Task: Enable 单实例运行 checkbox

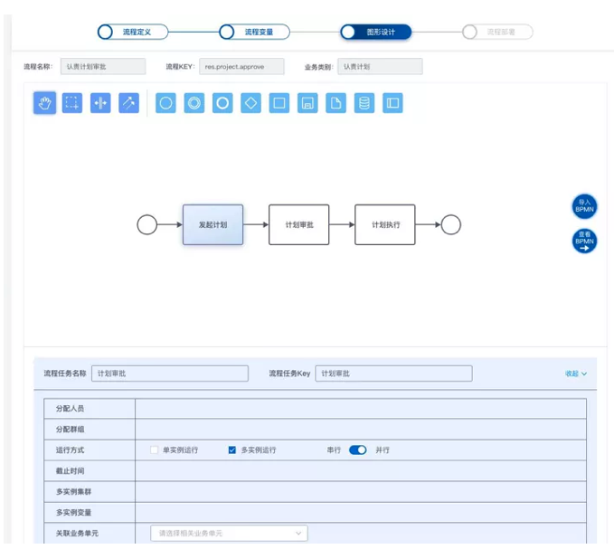Action: (155, 450)
